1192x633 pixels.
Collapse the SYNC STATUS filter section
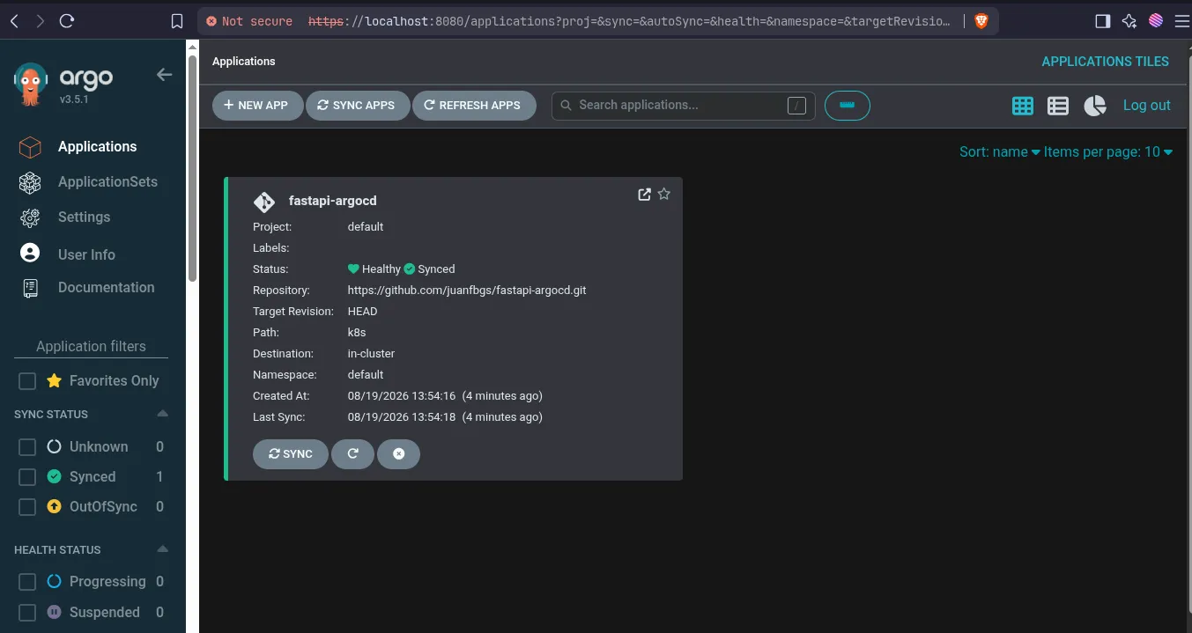tap(162, 414)
